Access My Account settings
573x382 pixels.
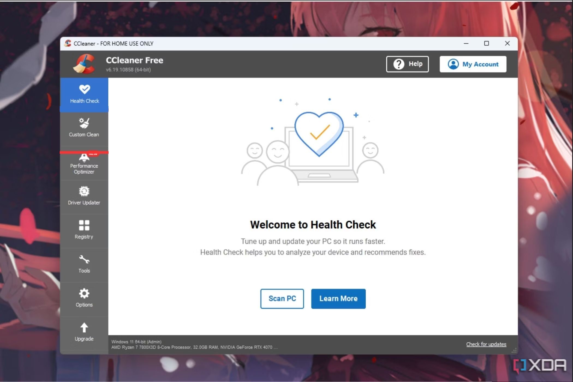[x=473, y=64]
